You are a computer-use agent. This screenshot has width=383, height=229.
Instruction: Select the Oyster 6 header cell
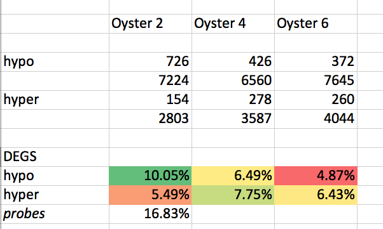click(316, 23)
